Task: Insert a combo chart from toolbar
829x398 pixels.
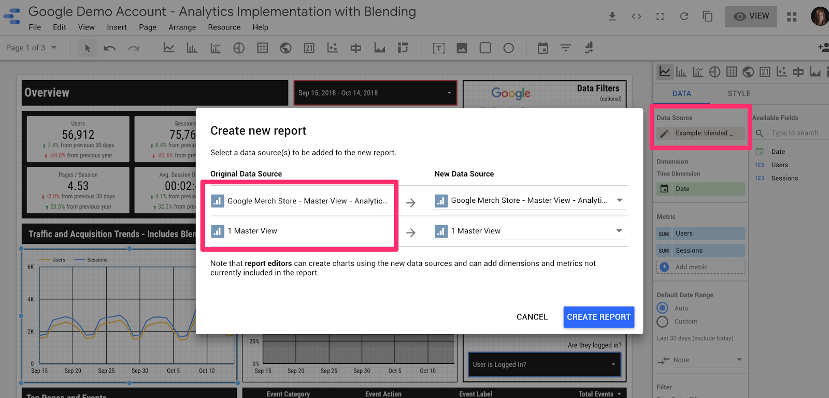Action: pos(216,48)
